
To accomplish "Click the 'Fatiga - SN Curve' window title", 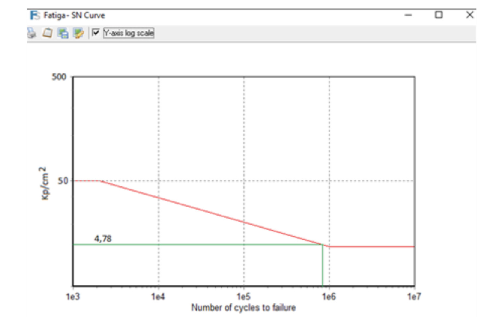I will 74,15.
